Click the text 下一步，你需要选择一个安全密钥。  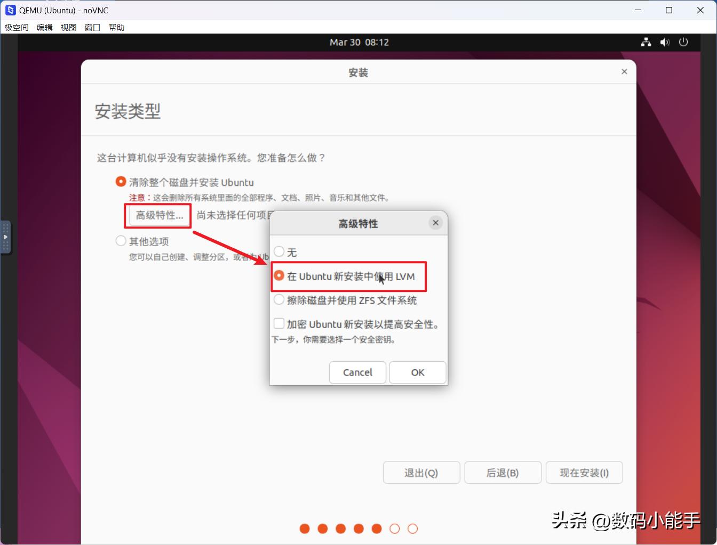tap(333, 339)
